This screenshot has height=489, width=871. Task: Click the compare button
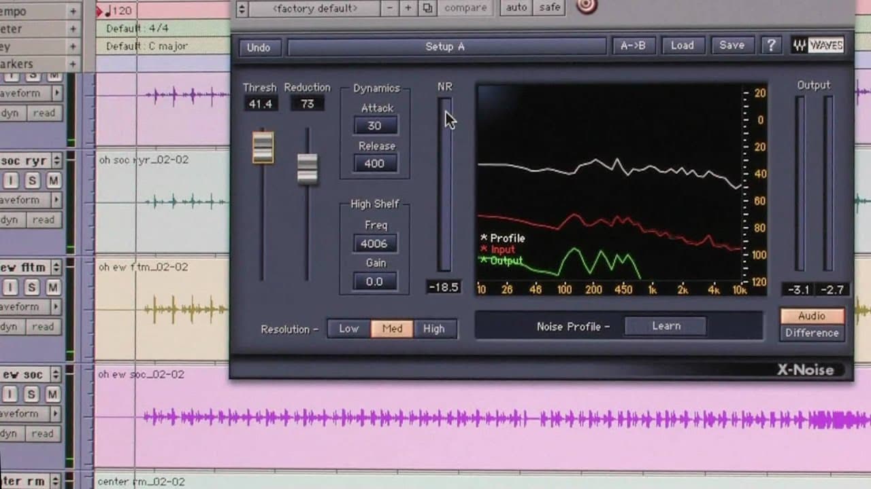tap(465, 8)
